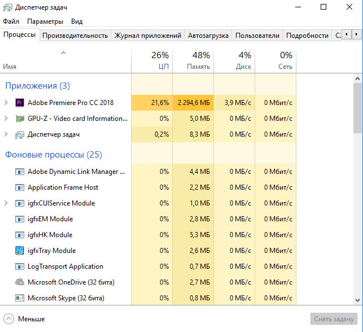The height and width of the screenshot is (332, 363).
Task: Select the Adobe Premiere Pro CC 2018 name
Action: (71, 103)
